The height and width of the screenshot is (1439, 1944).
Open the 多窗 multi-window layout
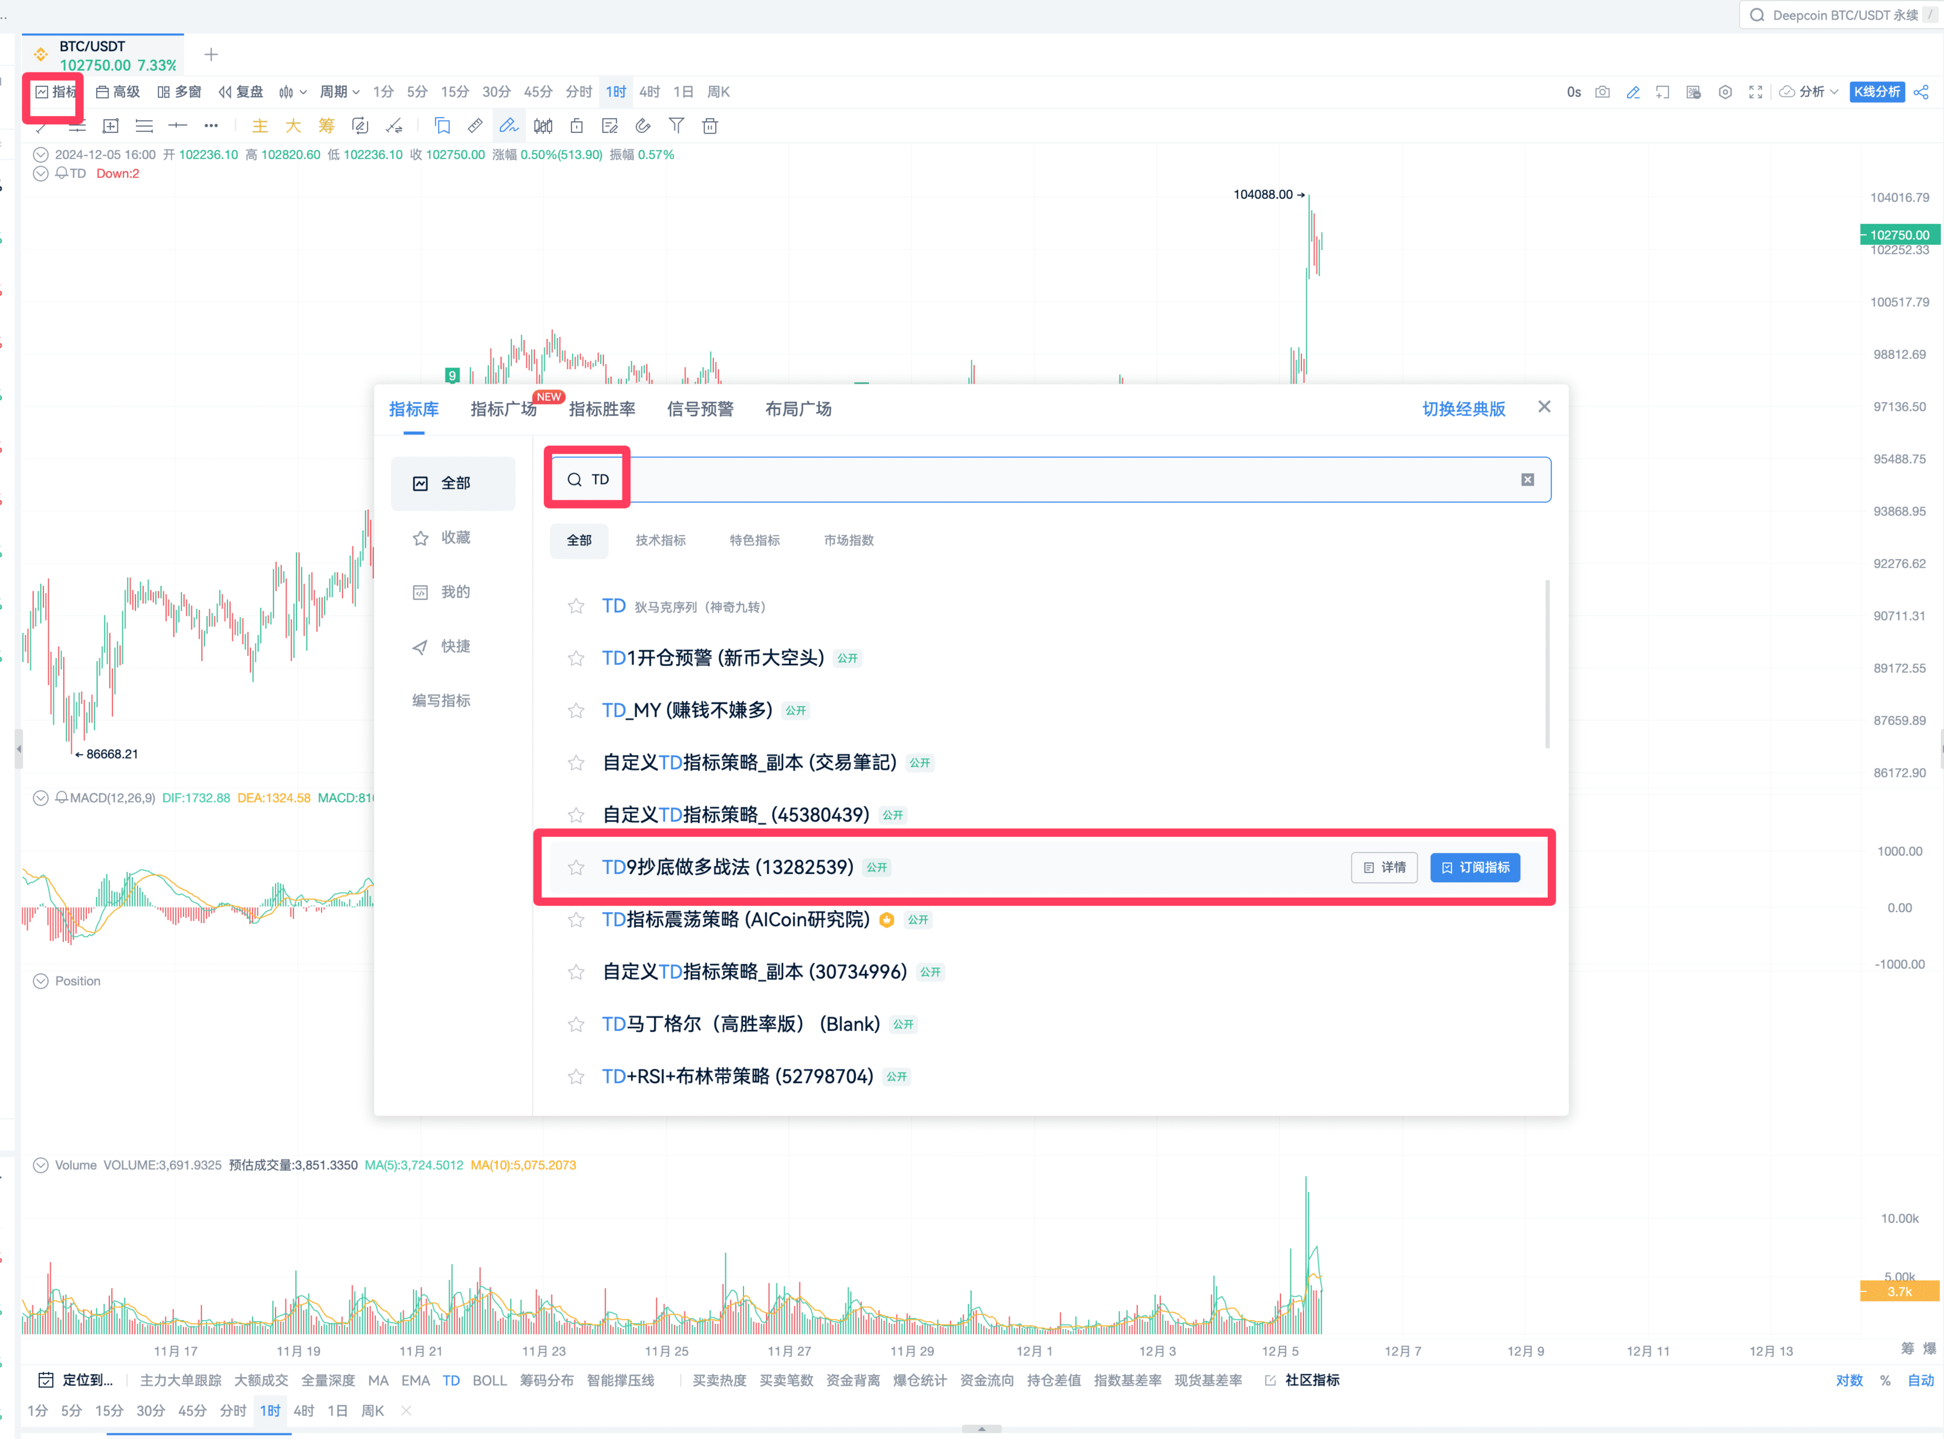pyautogui.click(x=179, y=92)
